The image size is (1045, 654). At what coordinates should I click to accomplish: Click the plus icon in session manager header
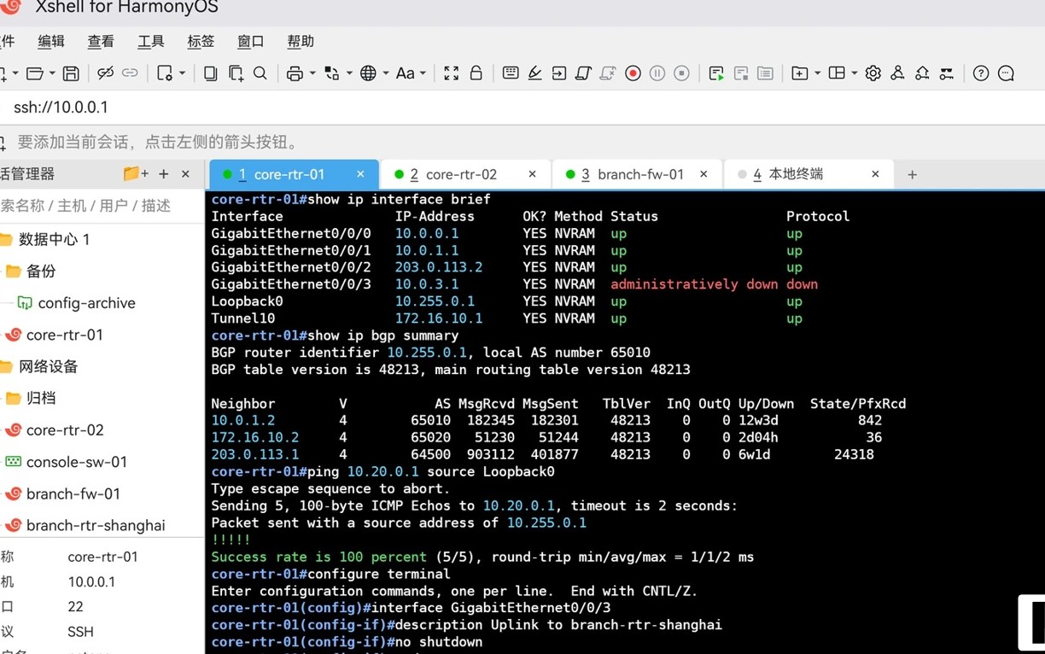tap(164, 174)
